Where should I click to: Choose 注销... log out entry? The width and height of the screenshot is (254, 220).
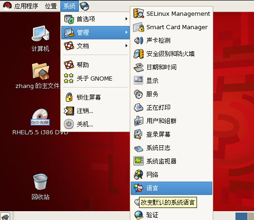(95, 111)
